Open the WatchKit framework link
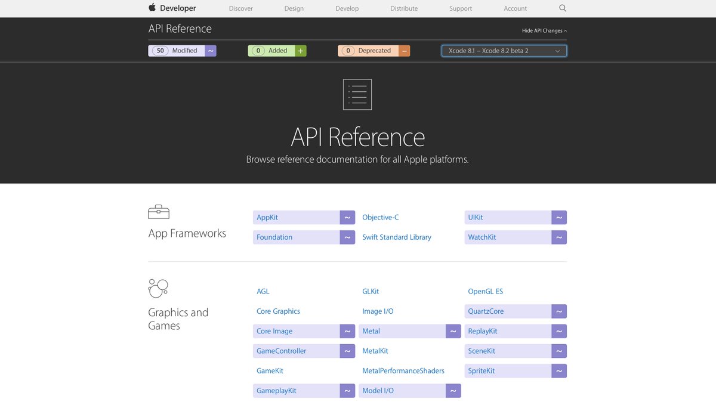The image size is (716, 411). pyautogui.click(x=482, y=237)
